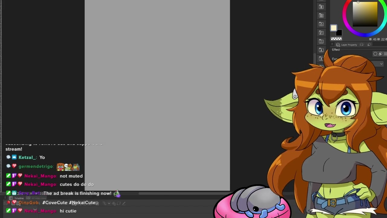Select the black sub drawing color swatch
The image size is (387, 218).
pos(339,33)
